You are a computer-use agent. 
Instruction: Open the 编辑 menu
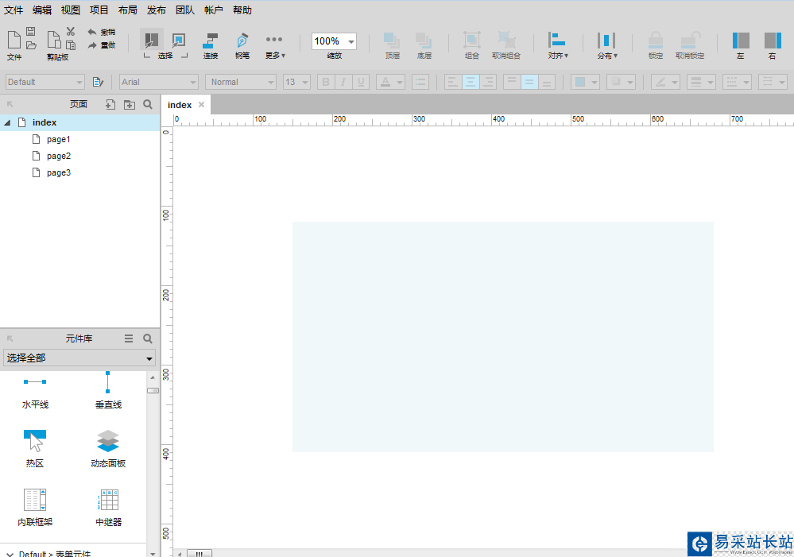pos(42,10)
